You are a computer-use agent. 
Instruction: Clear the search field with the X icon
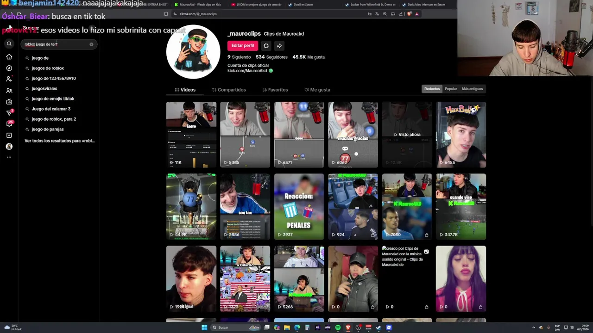tap(91, 44)
